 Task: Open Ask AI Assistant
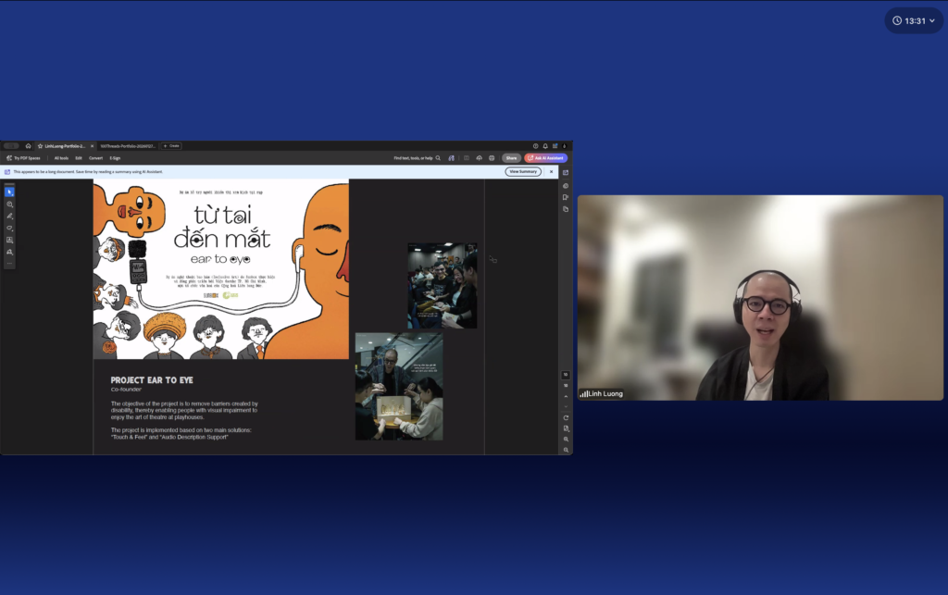[x=546, y=158]
